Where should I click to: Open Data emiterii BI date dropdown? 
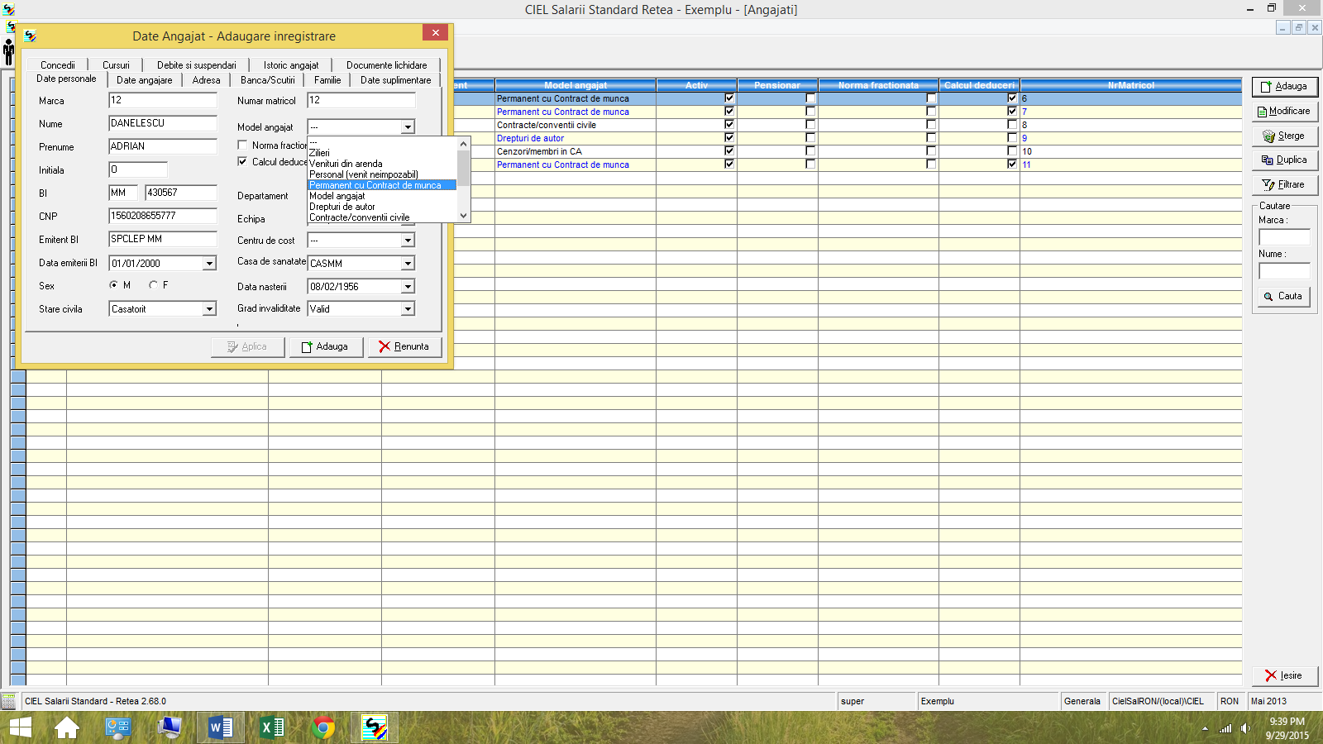point(209,264)
